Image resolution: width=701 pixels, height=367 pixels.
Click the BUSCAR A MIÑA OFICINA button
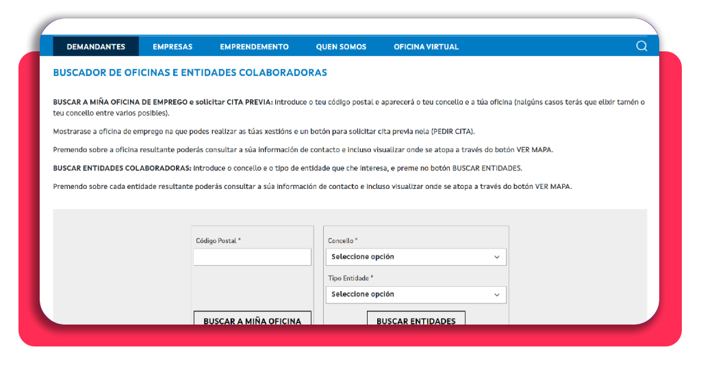[x=252, y=318]
